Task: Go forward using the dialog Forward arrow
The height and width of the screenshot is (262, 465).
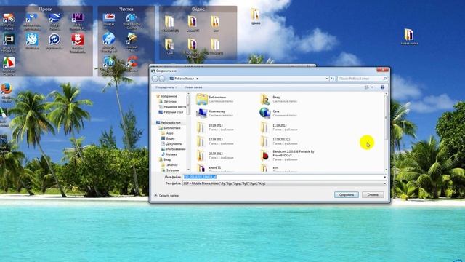Action: (162, 79)
